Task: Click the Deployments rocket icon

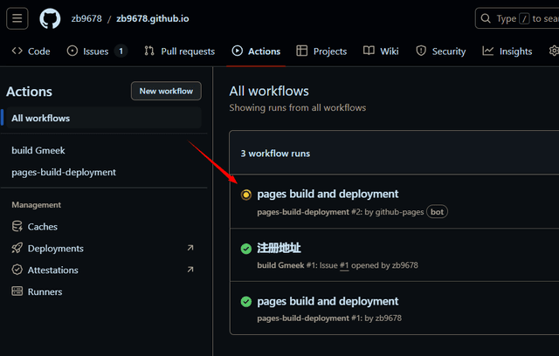Action: coord(17,249)
